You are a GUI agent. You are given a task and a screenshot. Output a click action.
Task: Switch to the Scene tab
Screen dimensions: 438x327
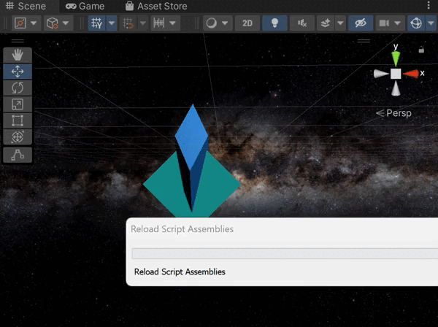click(26, 6)
